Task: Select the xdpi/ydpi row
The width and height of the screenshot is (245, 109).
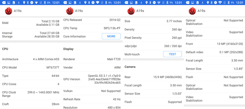Action: (153, 46)
